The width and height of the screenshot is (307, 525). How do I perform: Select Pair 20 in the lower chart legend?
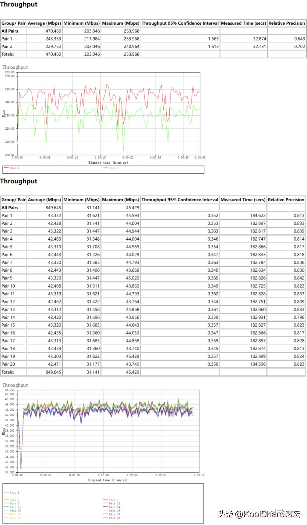(111, 518)
